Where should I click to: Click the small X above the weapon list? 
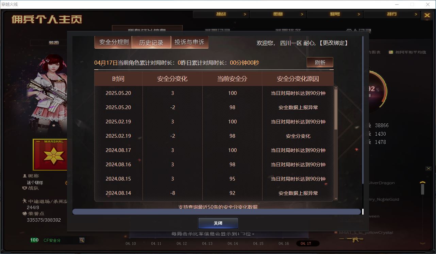click(429, 169)
